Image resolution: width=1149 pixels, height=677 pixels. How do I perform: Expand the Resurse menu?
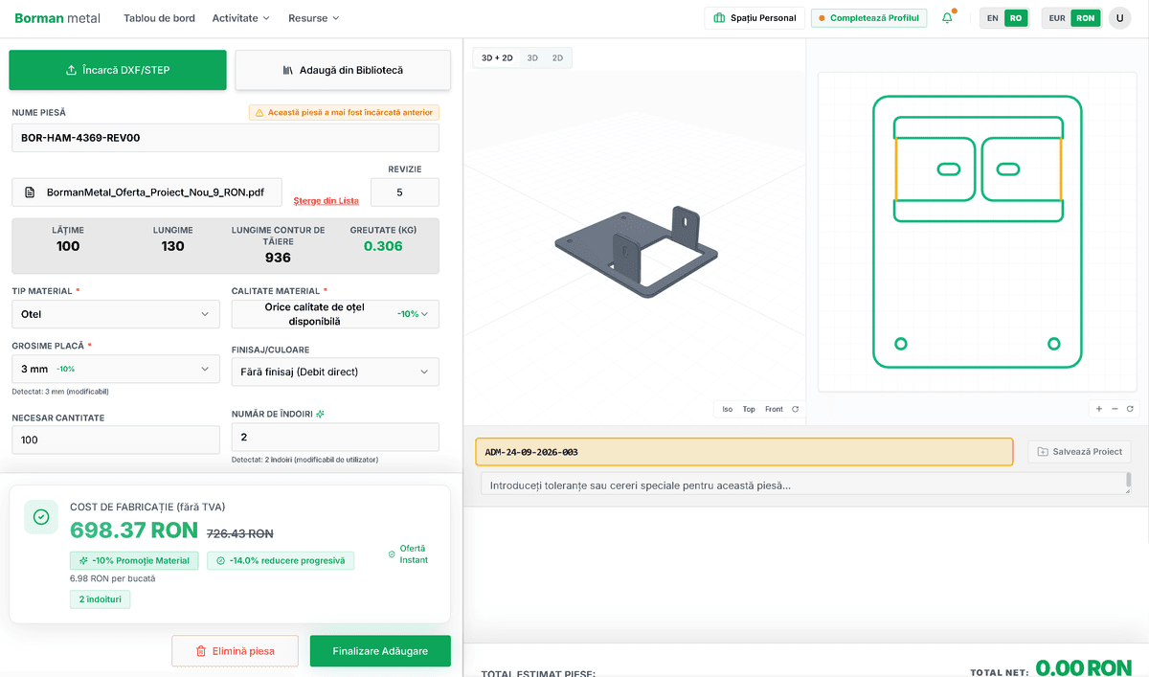coord(314,18)
